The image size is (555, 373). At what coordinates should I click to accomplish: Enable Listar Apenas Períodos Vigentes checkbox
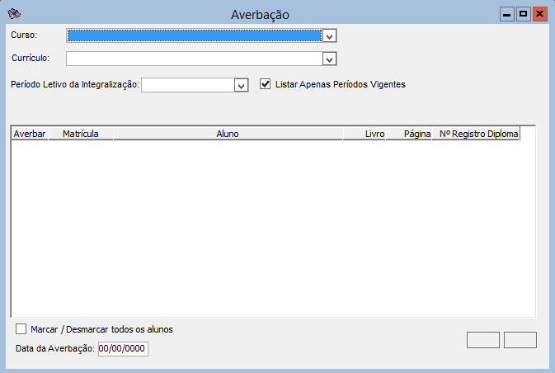tap(266, 84)
